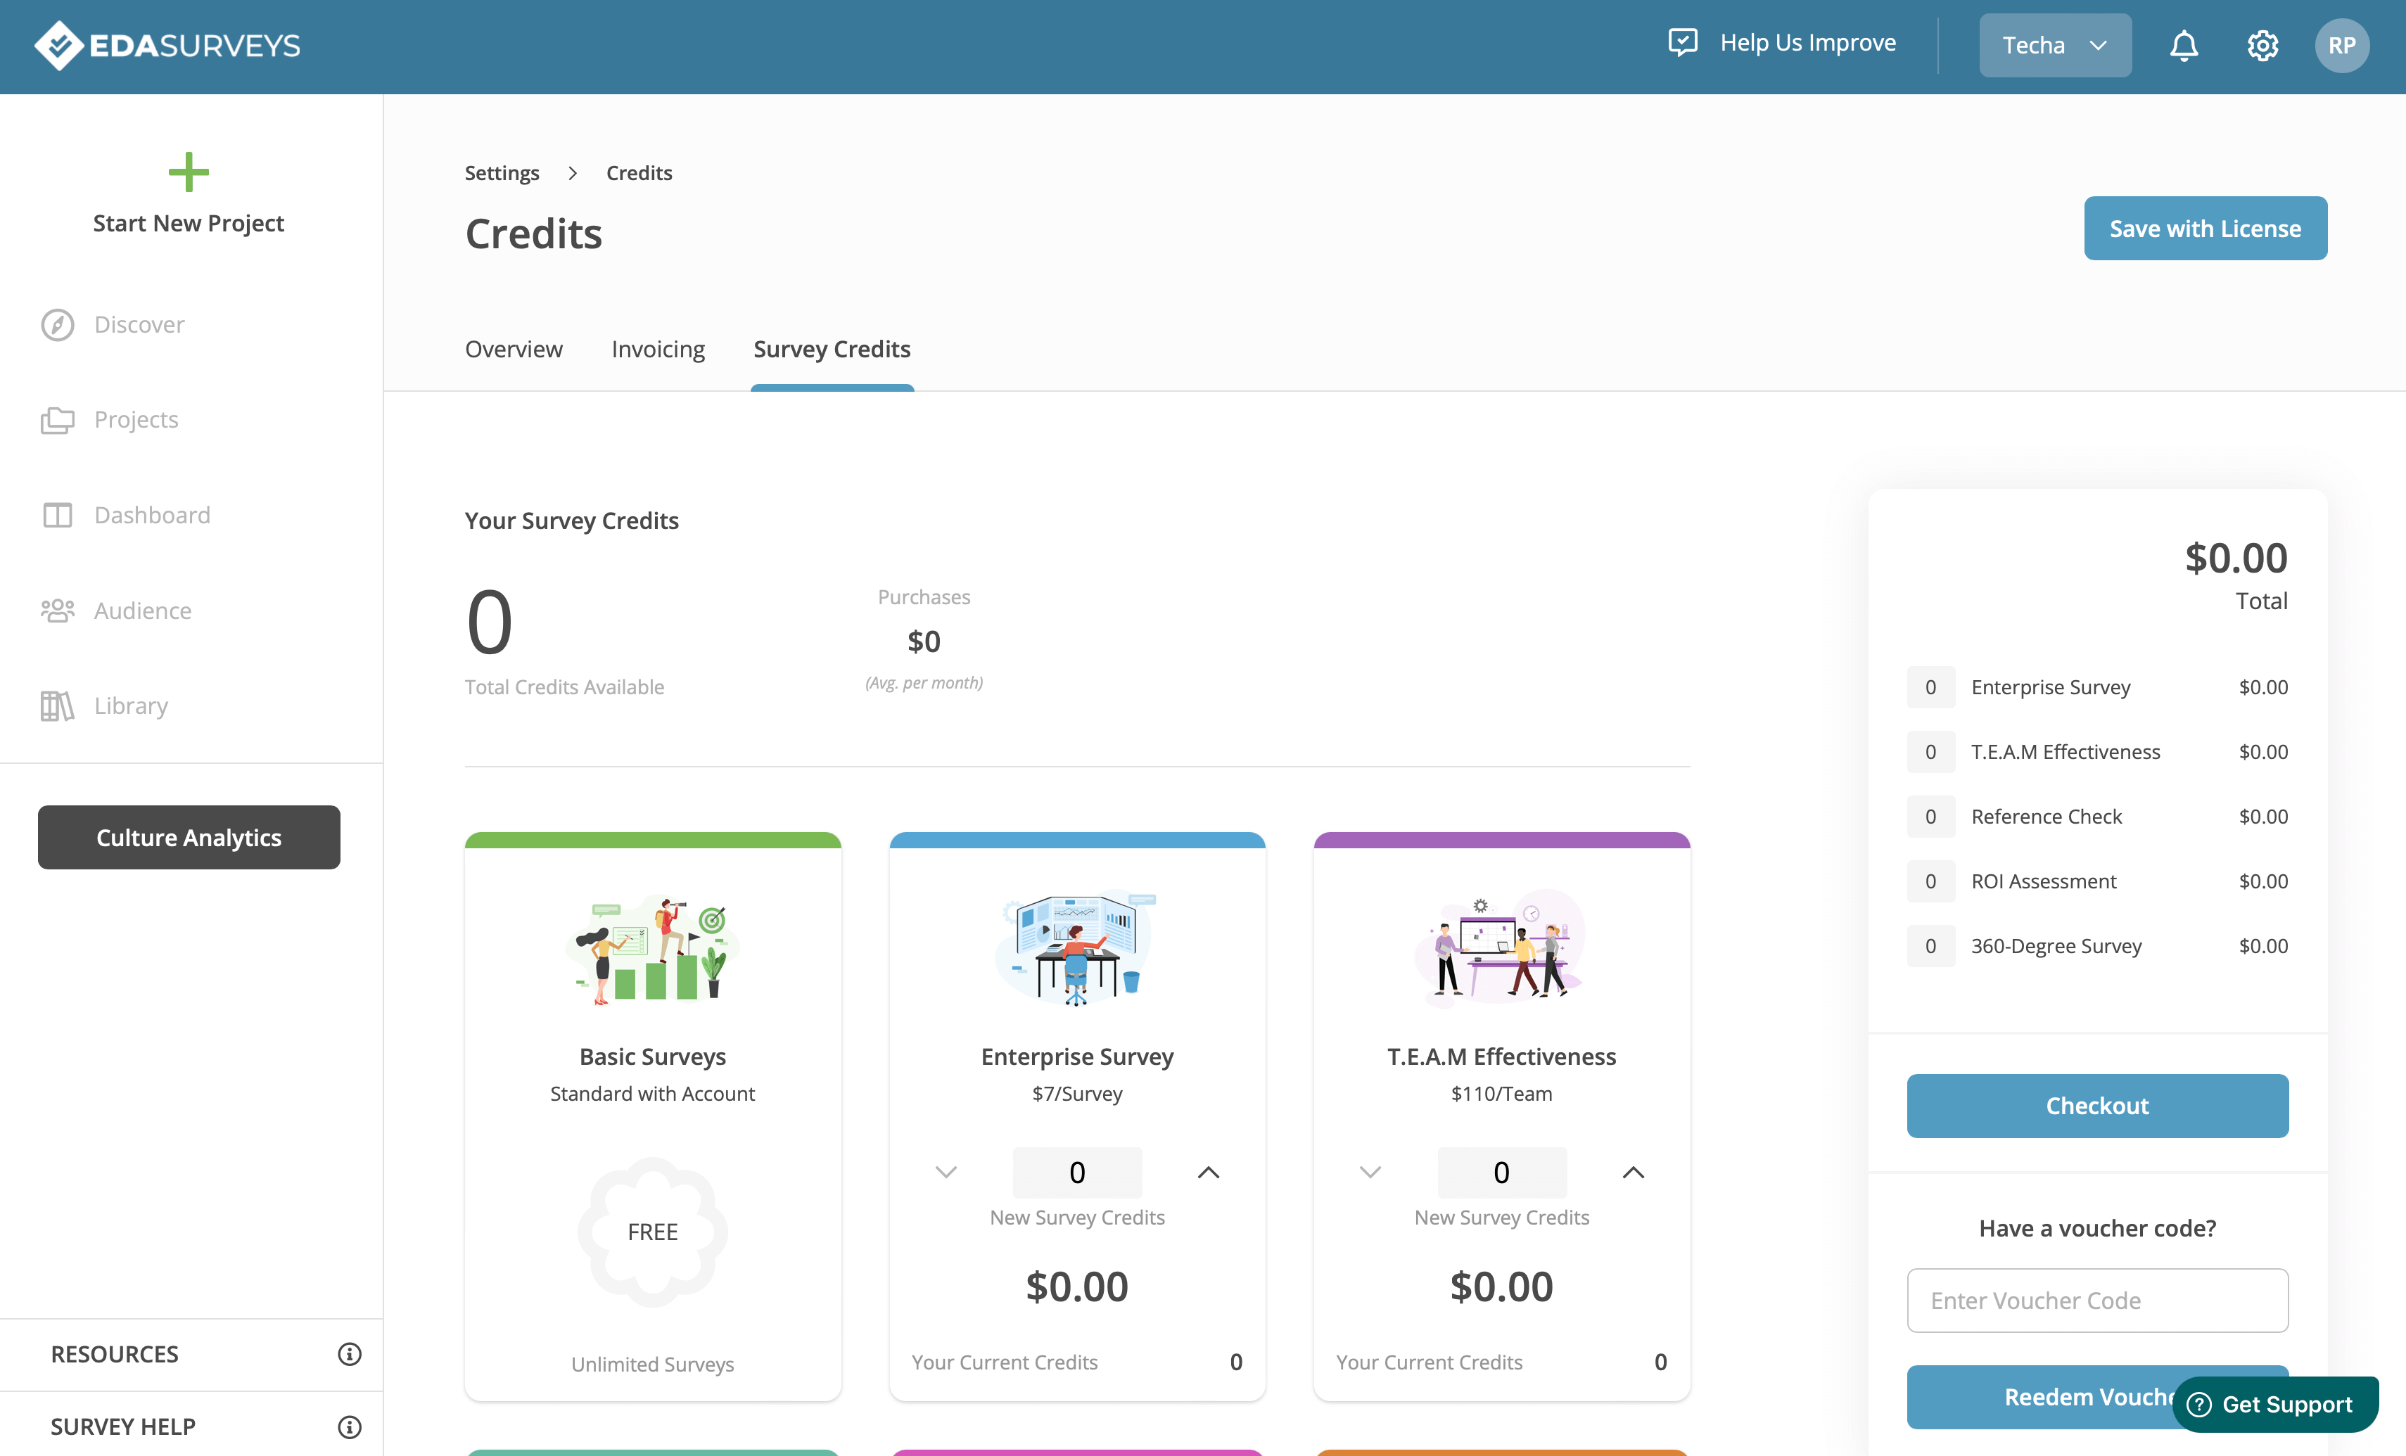Open the Techa workspace dropdown
The image size is (2406, 1456).
2054,46
